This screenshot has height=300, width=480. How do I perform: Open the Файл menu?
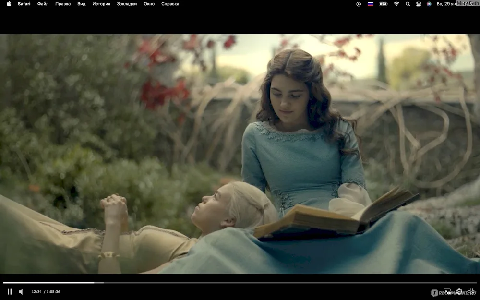point(43,4)
